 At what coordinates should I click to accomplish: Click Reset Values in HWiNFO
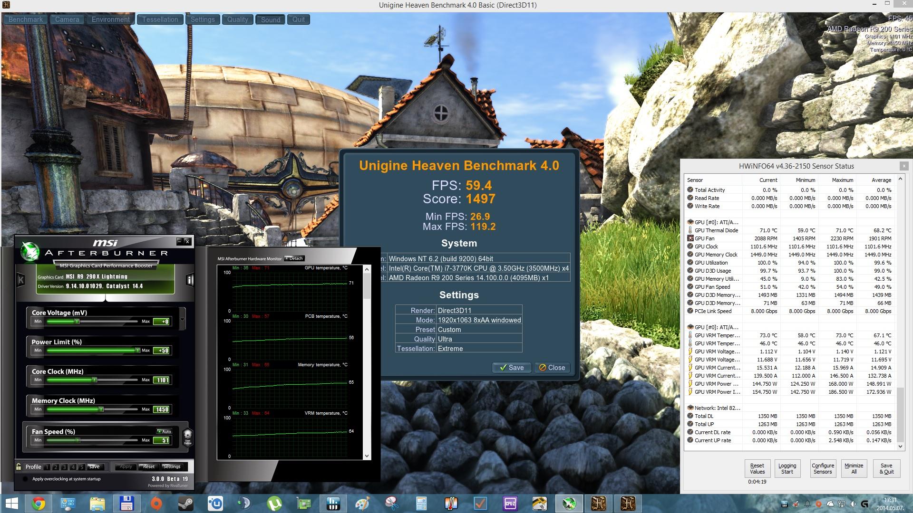click(757, 468)
